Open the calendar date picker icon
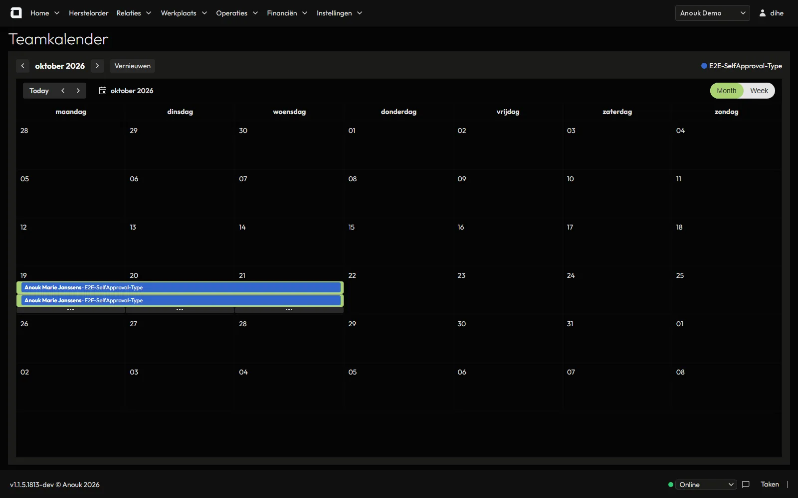Screen dimensions: 798x498 click(103, 91)
